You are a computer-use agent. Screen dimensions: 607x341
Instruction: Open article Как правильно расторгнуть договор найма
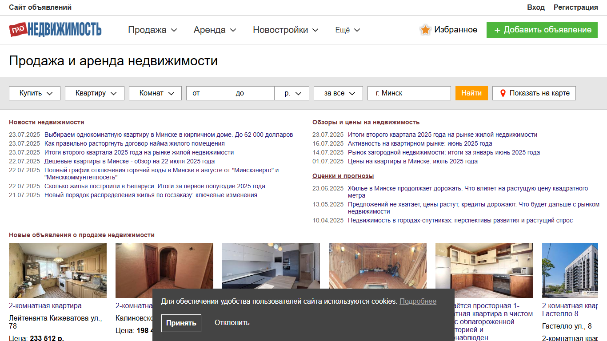pyautogui.click(x=135, y=143)
